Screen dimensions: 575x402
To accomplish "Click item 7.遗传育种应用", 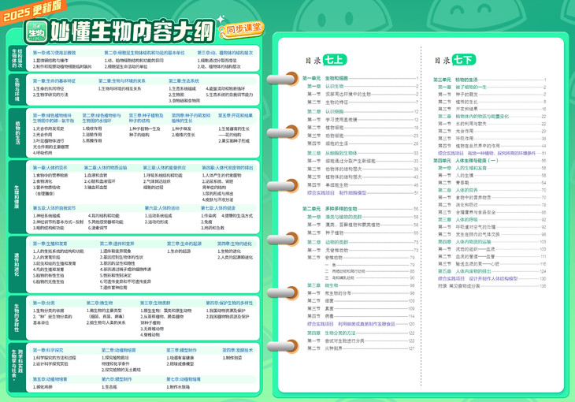I will pyautogui.click(x=113, y=288).
